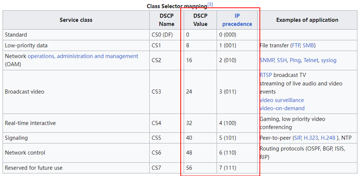
Task: Follow the video surveillance link
Action: pos(282,100)
